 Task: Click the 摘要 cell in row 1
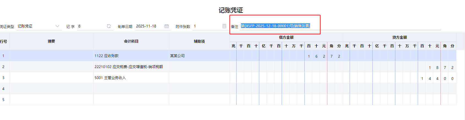[x=51, y=56]
